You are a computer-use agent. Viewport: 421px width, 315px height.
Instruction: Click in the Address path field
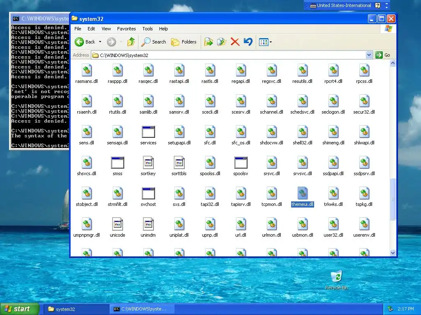pyautogui.click(x=228, y=55)
